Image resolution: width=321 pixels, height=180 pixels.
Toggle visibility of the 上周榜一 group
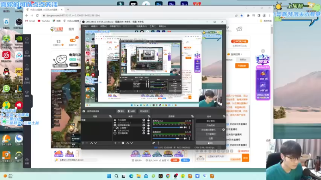144,128
